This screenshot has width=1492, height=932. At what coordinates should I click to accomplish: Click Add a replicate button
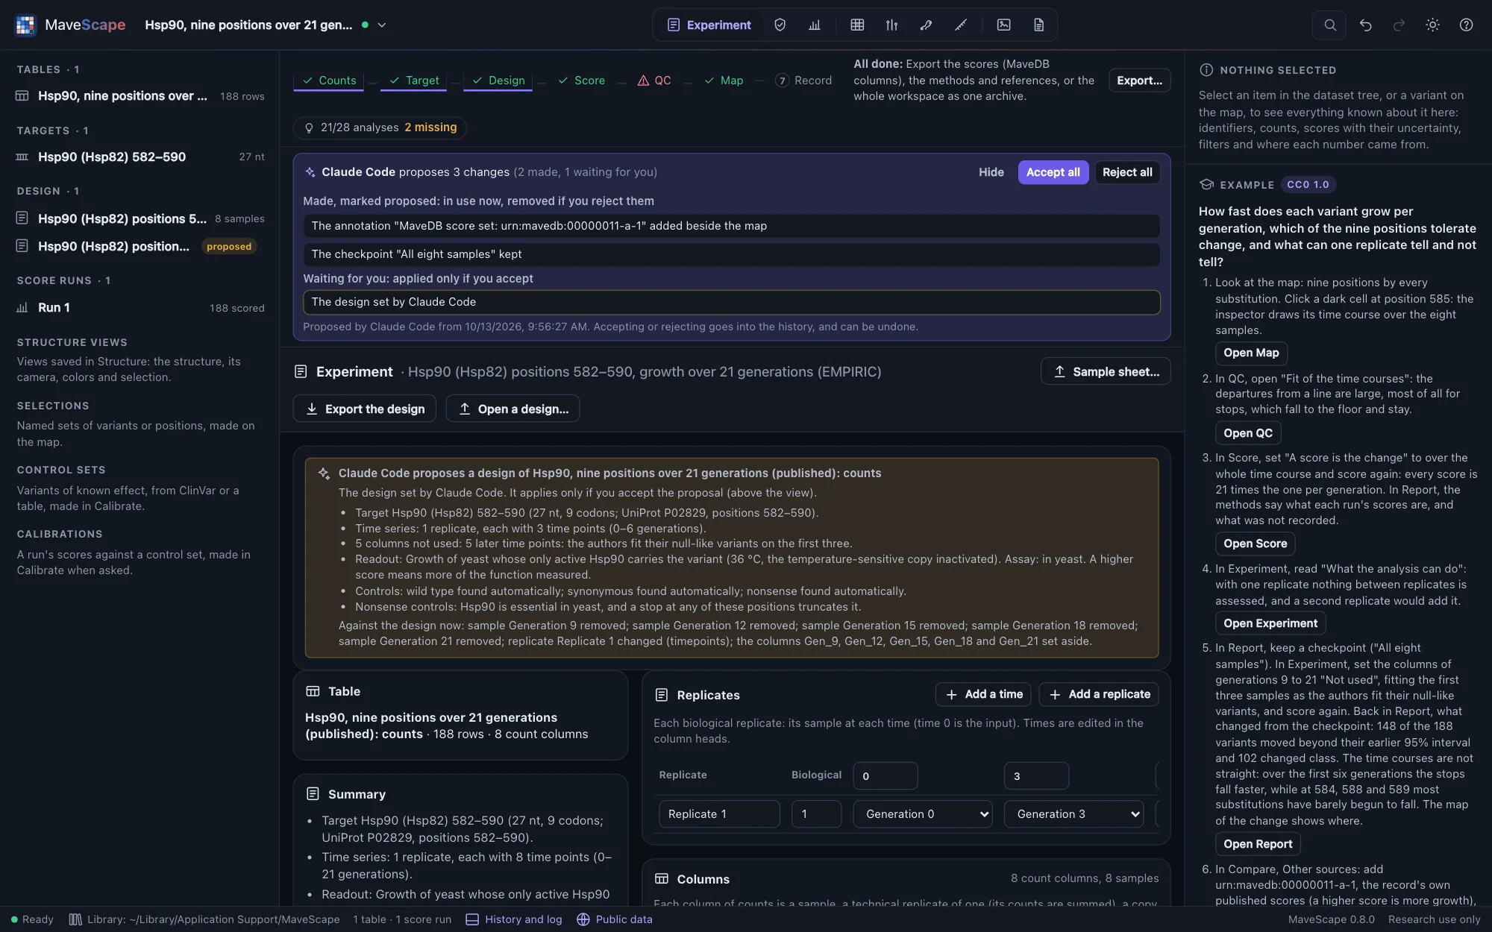click(1099, 694)
